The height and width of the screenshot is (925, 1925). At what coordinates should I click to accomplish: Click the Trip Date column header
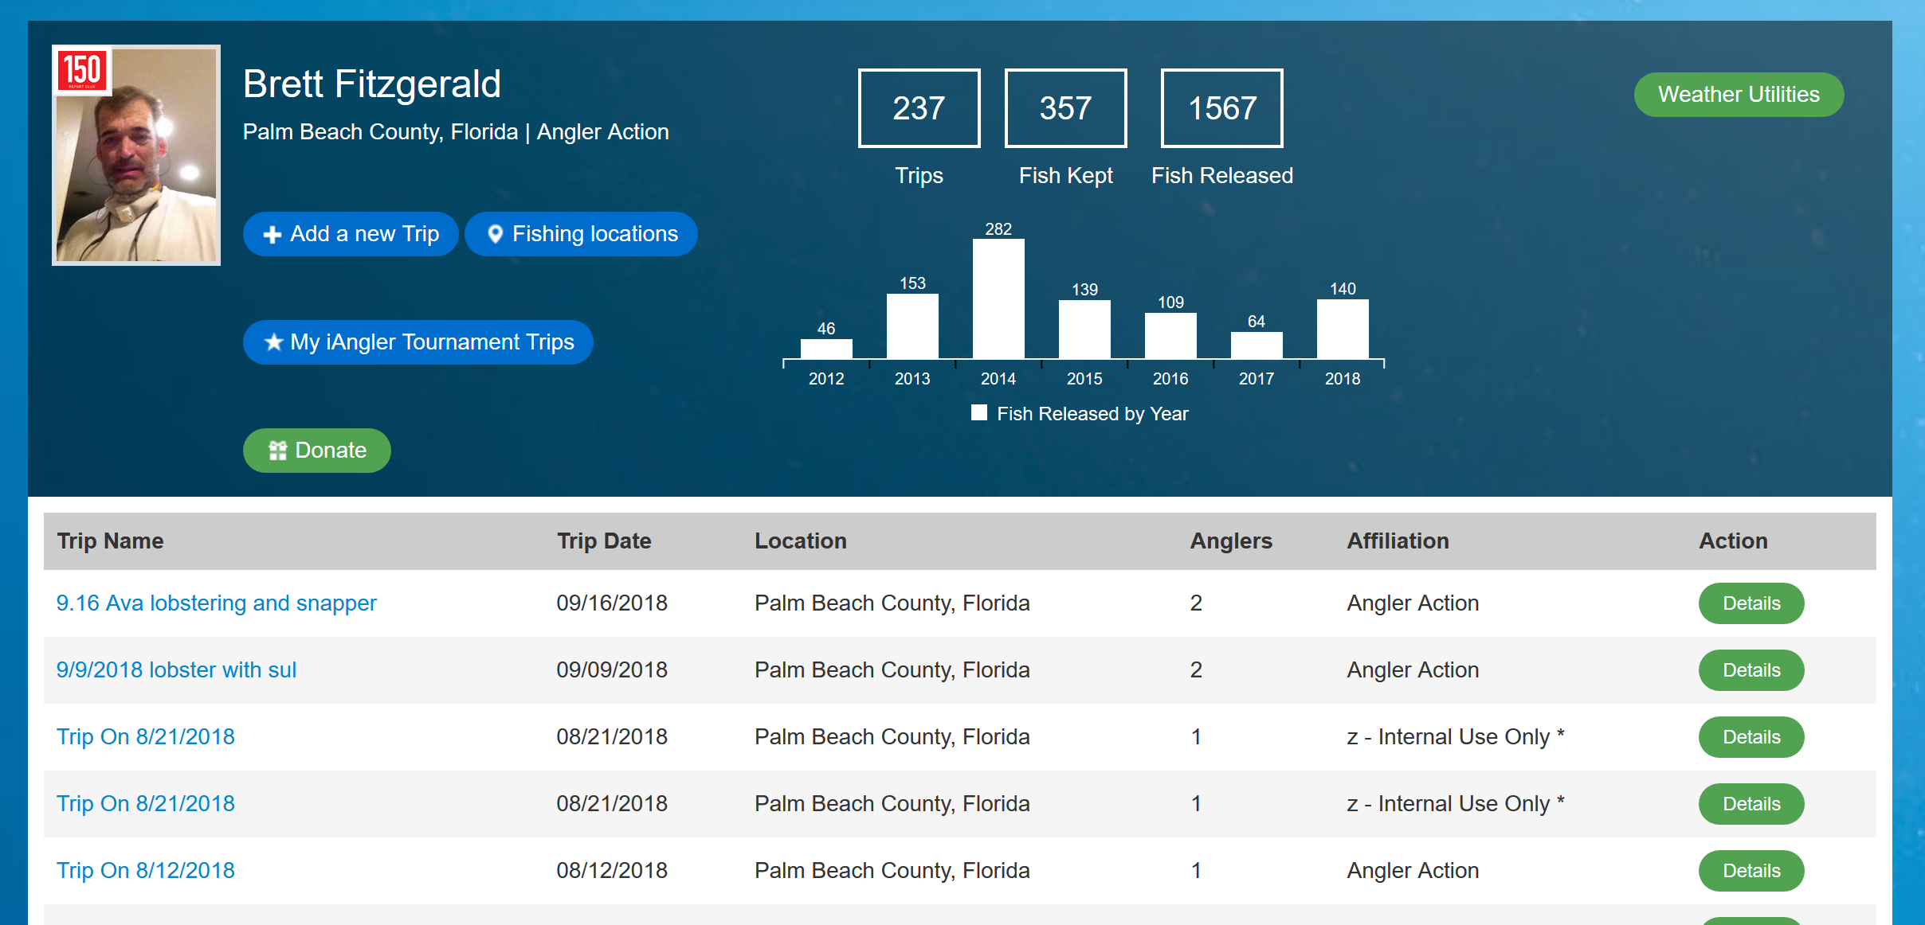604,541
